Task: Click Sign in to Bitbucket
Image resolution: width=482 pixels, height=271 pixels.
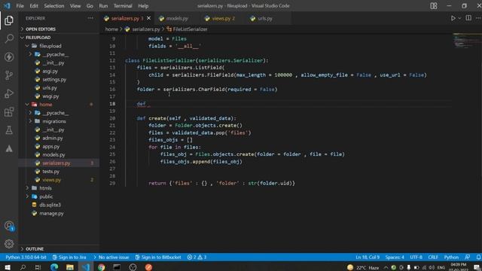Action: point(158,257)
